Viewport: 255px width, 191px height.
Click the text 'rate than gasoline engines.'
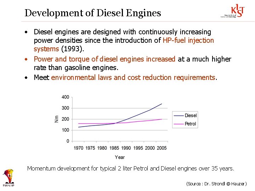[x=76, y=68]
